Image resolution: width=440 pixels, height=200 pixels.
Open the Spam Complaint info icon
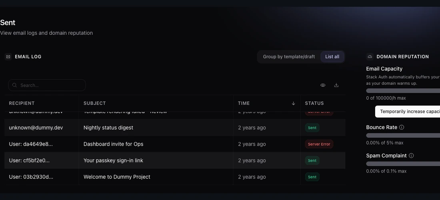(x=411, y=156)
